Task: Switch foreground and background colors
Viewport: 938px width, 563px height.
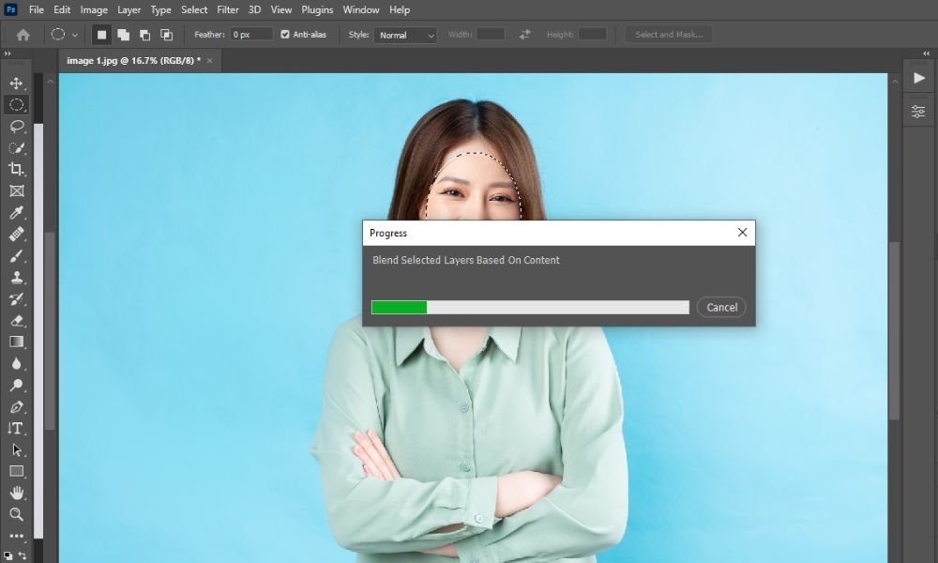Action: click(23, 555)
